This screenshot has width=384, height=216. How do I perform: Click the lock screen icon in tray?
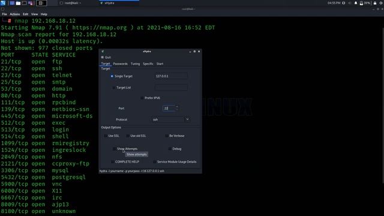coord(374,3)
